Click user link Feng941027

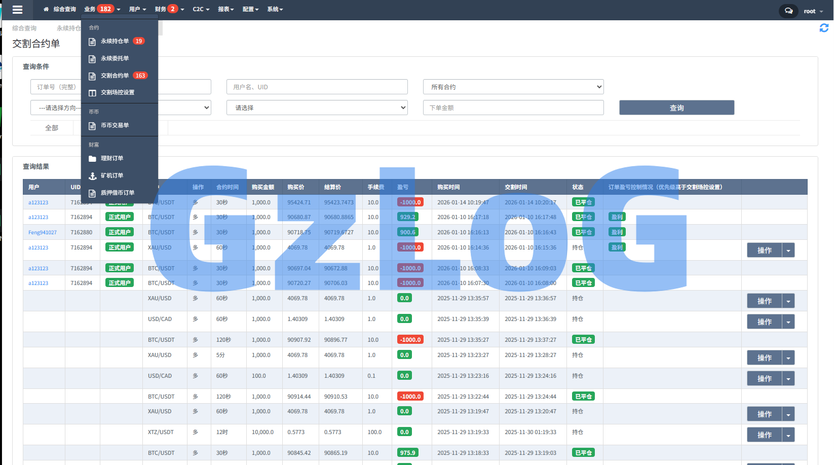43,232
